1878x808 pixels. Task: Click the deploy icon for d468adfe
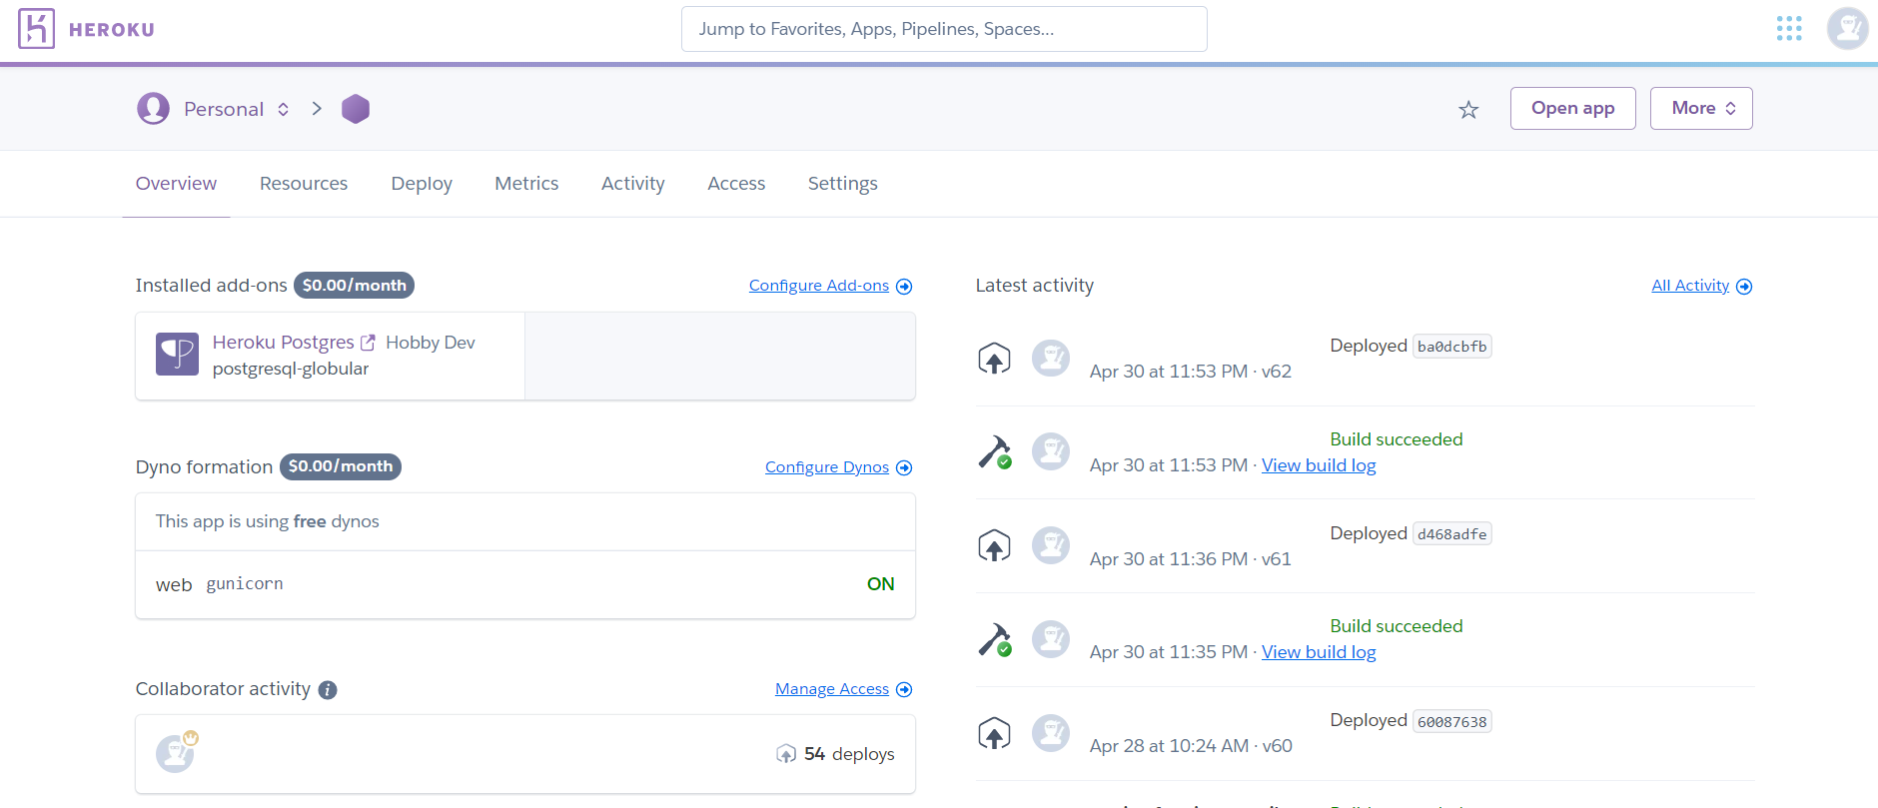(994, 546)
